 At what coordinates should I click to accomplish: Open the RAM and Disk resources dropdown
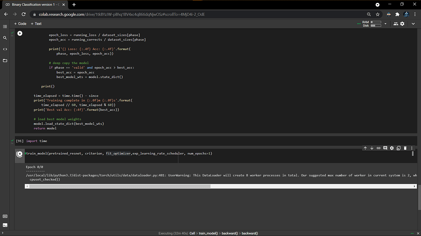[385, 23]
